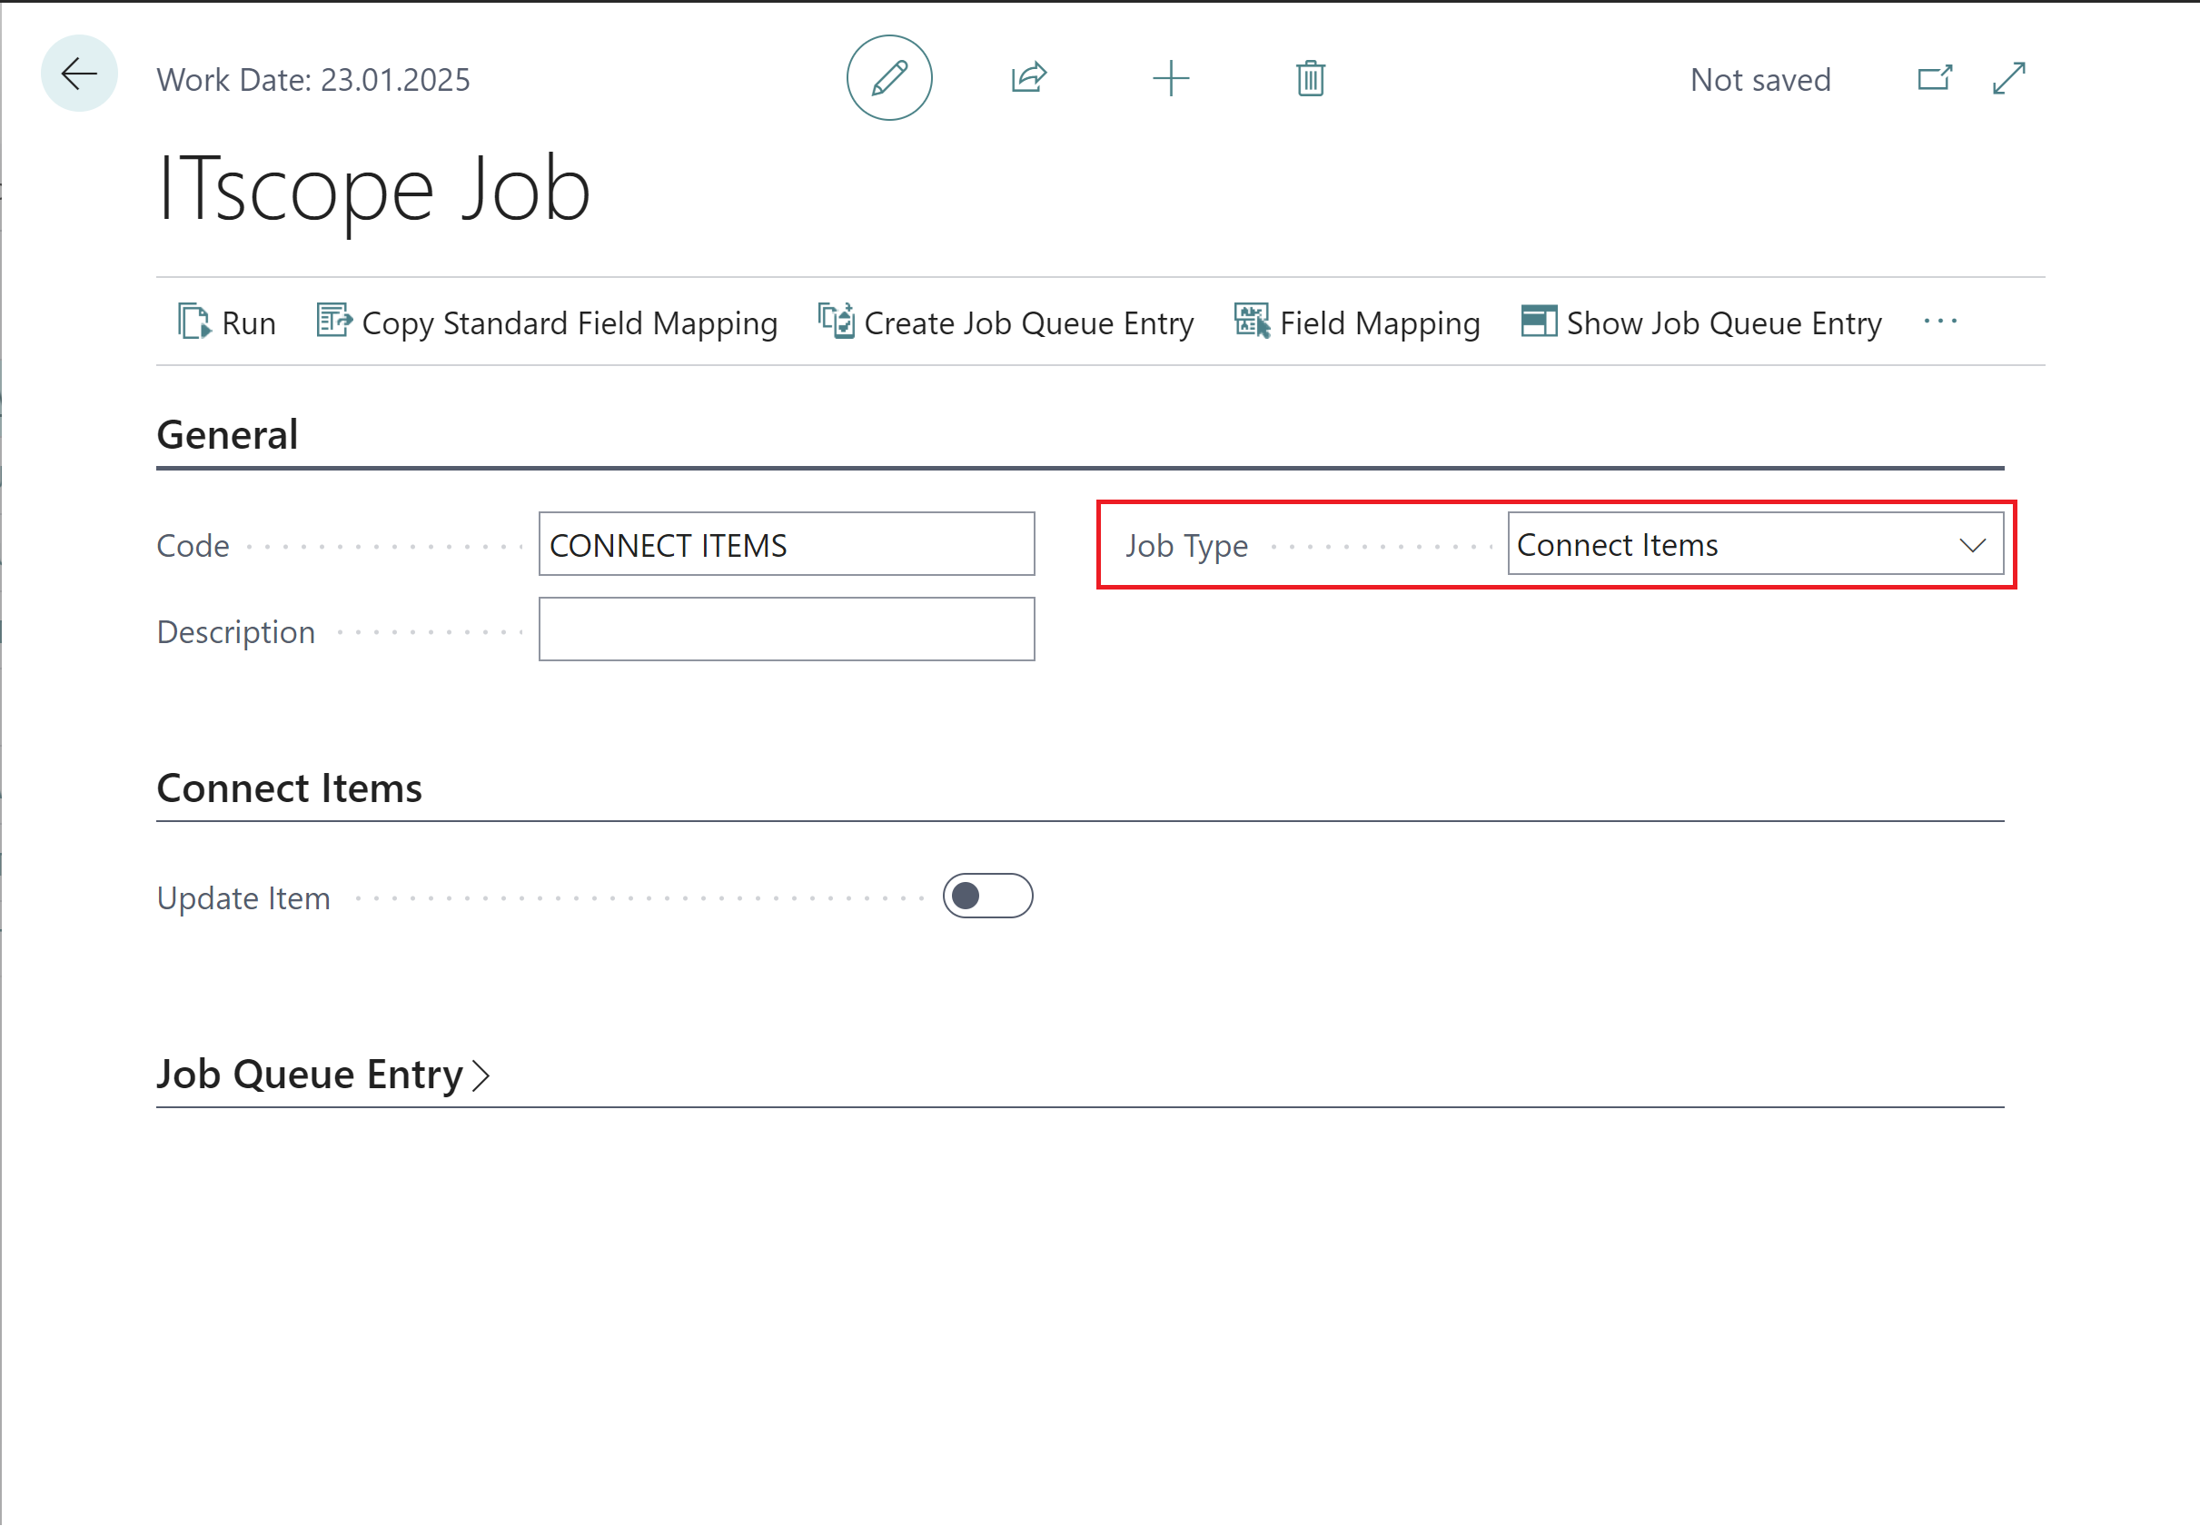2200x1526 pixels.
Task: Click the Code input field
Action: pos(788,543)
